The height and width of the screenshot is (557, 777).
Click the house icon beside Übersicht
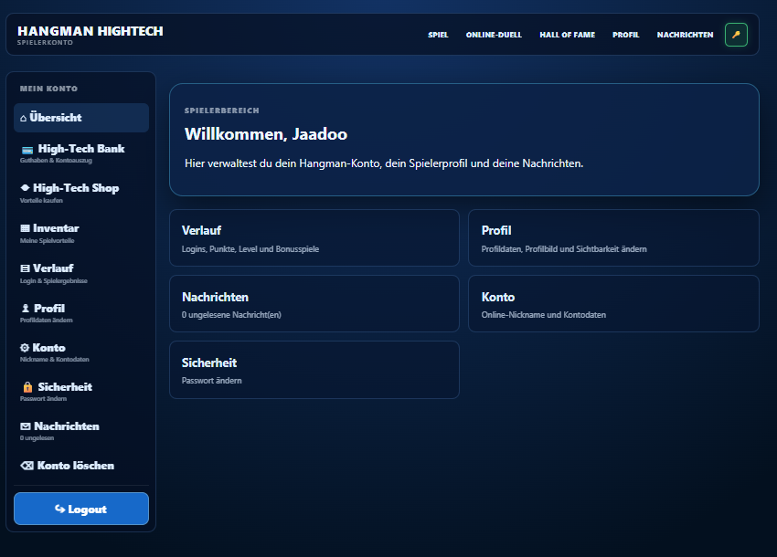tap(23, 118)
